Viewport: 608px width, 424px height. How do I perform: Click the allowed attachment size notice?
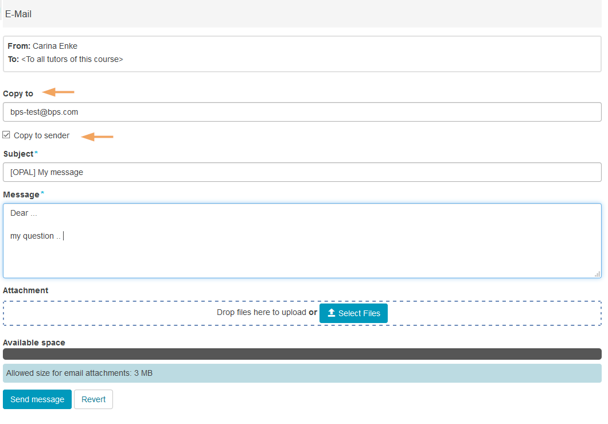pos(79,373)
